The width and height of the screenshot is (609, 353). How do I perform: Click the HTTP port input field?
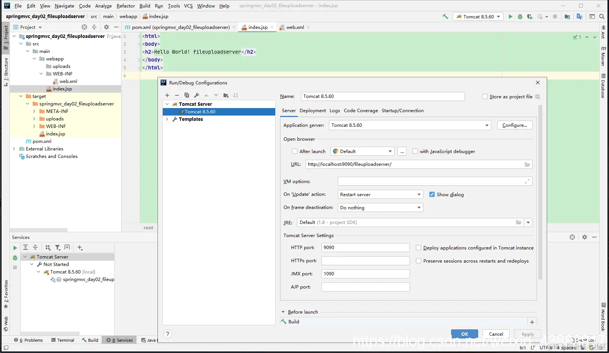[366, 248]
